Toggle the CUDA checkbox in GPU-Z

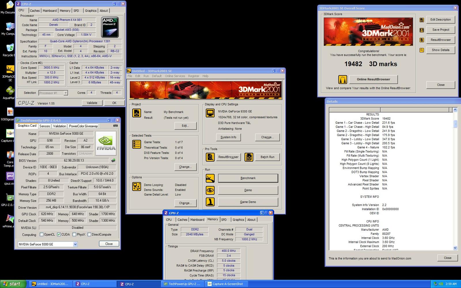59,234
